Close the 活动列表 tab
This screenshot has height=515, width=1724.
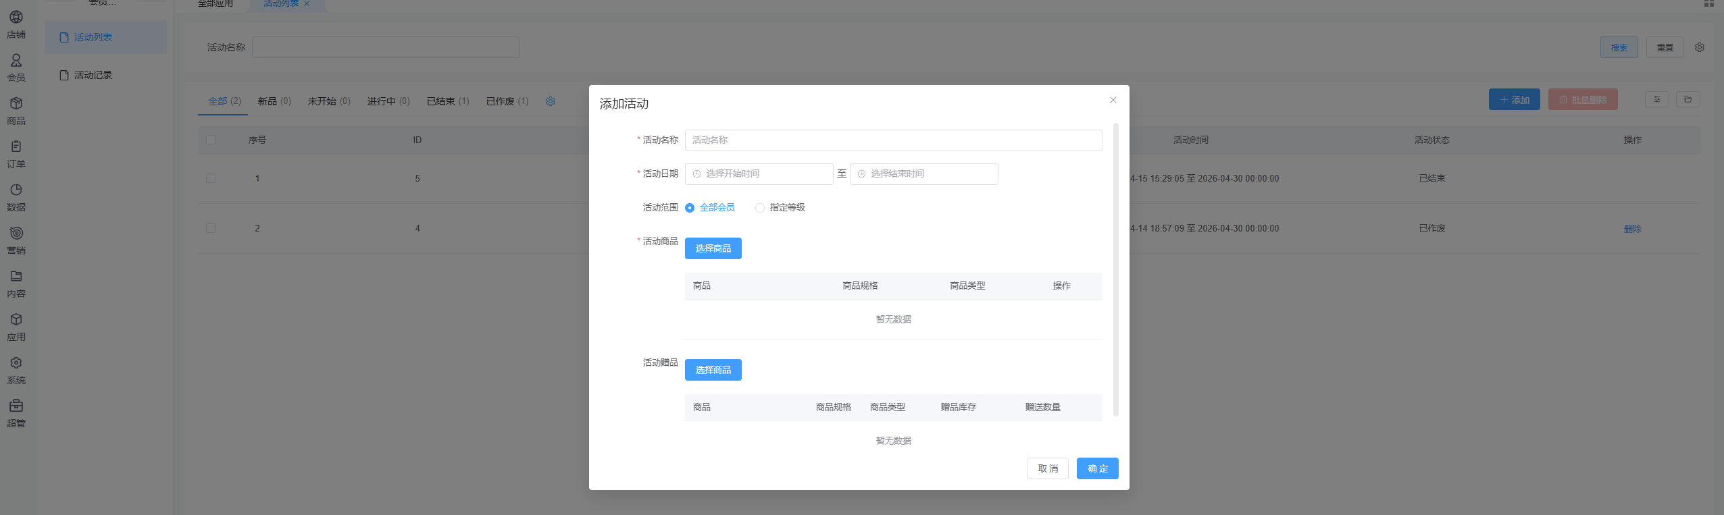(x=307, y=3)
